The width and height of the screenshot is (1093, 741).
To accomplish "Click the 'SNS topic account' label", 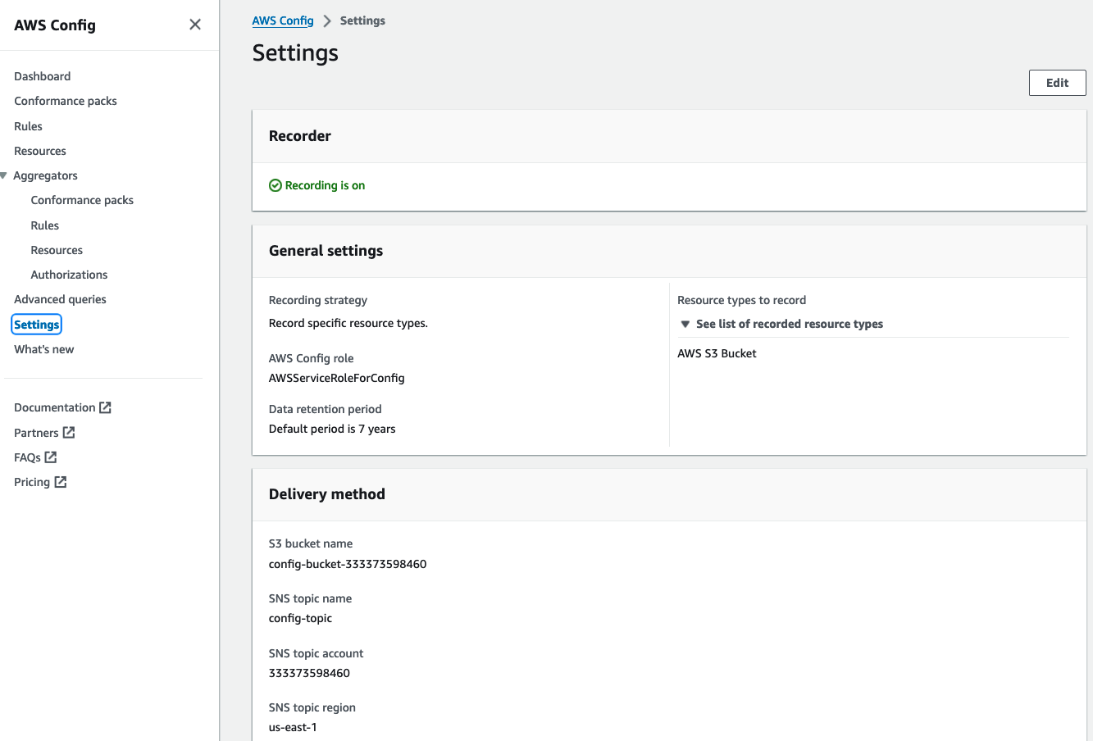I will point(316,653).
